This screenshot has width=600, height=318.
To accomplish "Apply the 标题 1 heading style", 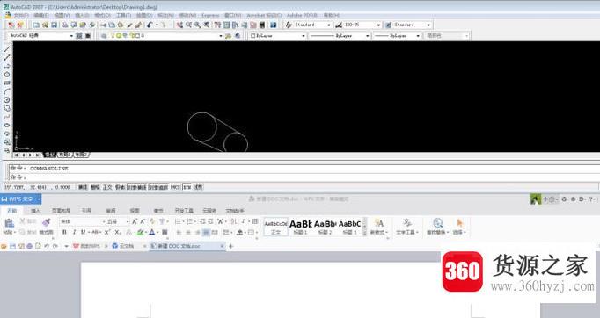I will click(300, 227).
